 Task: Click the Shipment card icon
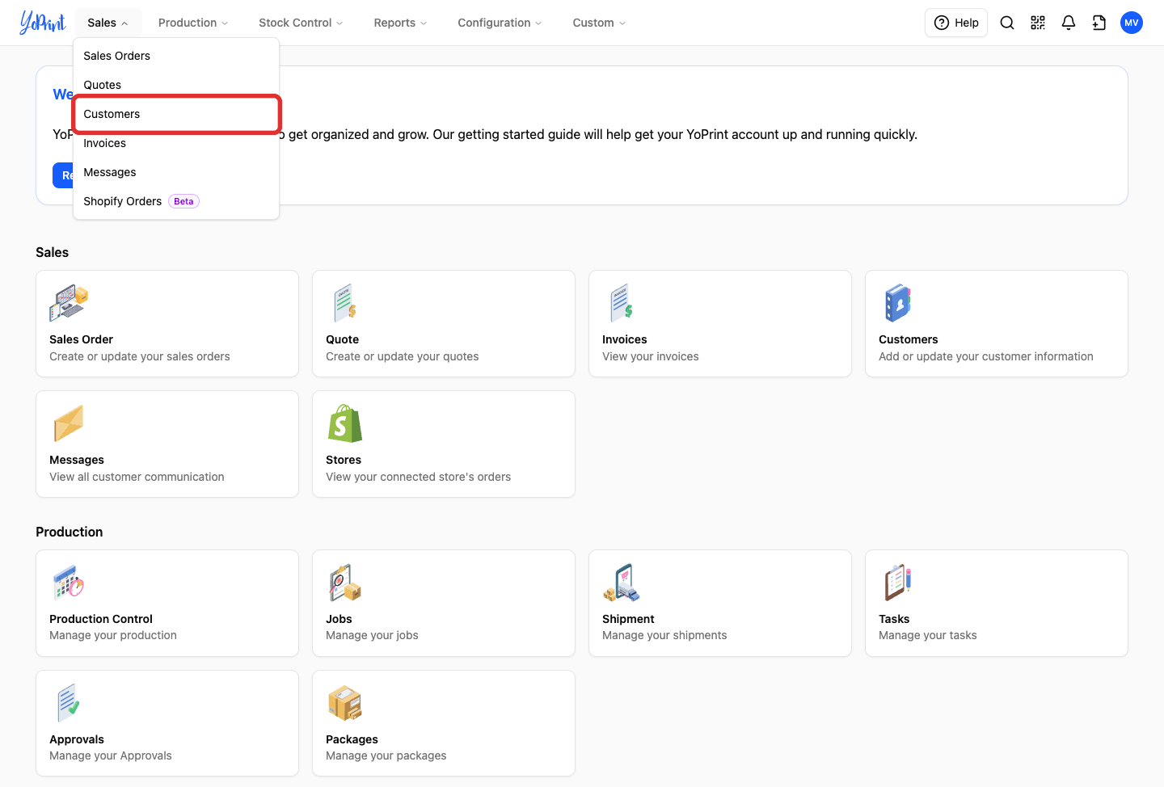click(x=622, y=583)
